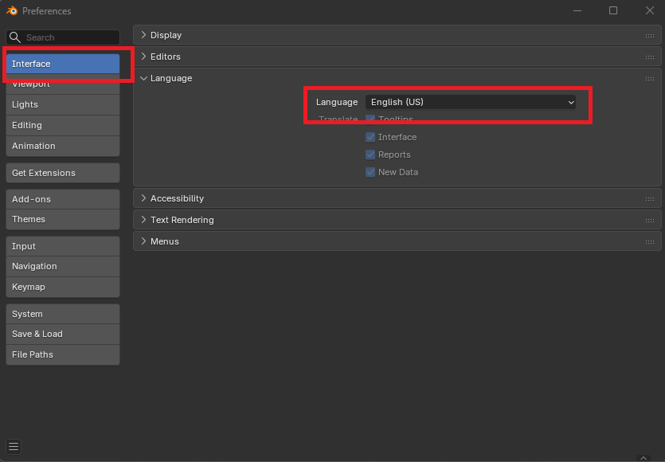Click the Editors panel grip dots icon
The width and height of the screenshot is (665, 462).
click(650, 57)
